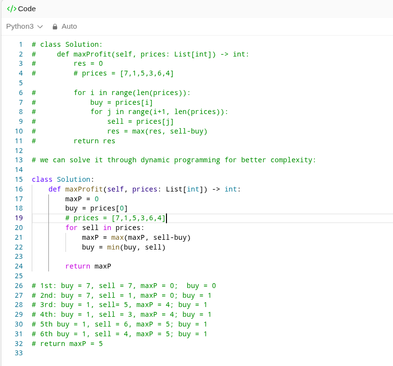Click 'buy = min(buy, sell)' line
Viewport: 393px width, 366px height.
tap(124, 247)
